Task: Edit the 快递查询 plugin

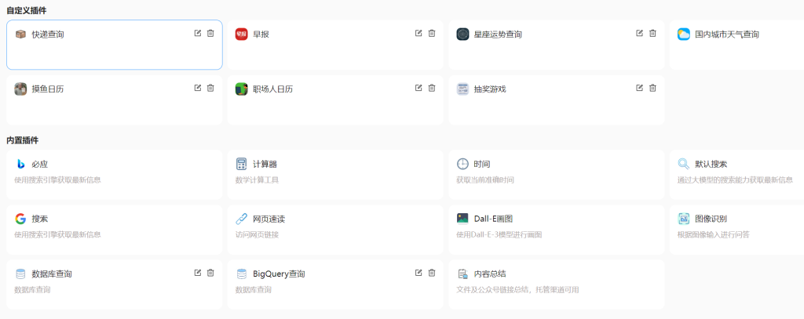Action: [x=198, y=33]
